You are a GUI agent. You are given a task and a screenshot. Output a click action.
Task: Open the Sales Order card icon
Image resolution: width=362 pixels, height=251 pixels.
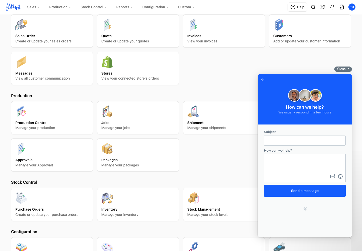point(21,25)
